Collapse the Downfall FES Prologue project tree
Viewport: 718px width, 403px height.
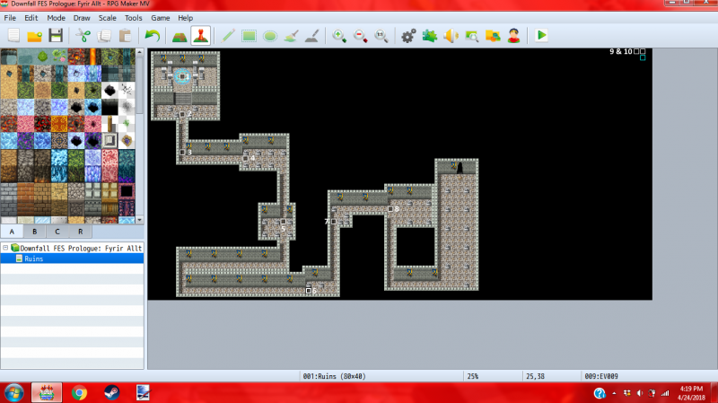click(x=5, y=248)
